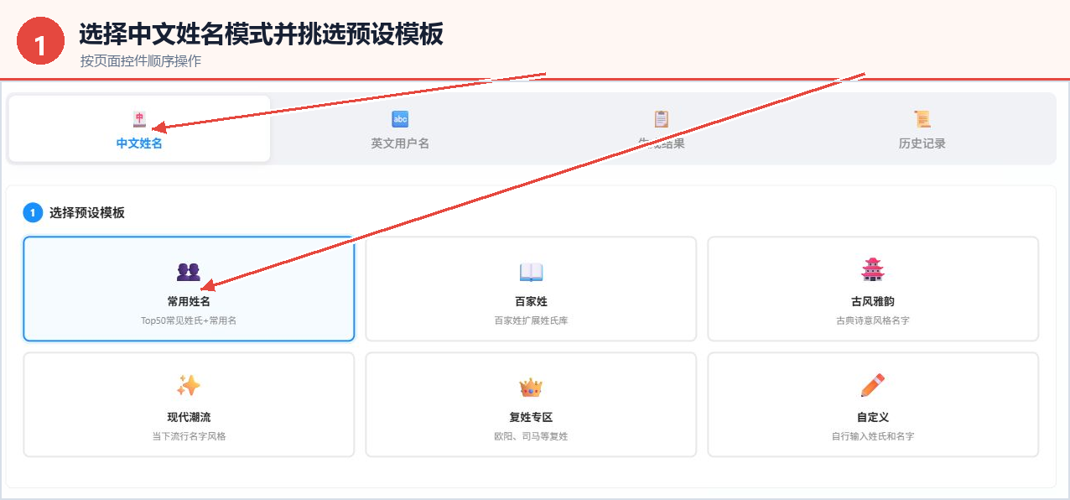The height and width of the screenshot is (500, 1070).
Task: Pick the 古风雅韵 template title
Action: (873, 301)
